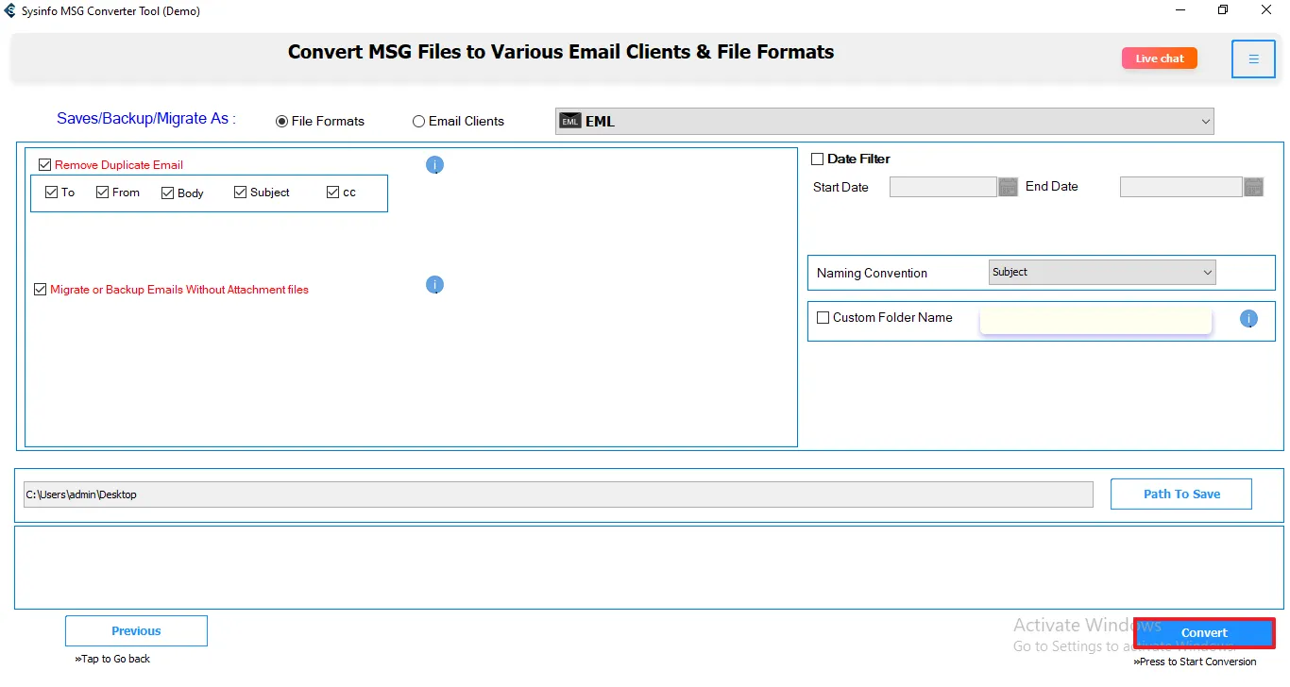Image resolution: width=1290 pixels, height=687 pixels.
Task: Open the hamburger menu icon
Action: tap(1253, 59)
